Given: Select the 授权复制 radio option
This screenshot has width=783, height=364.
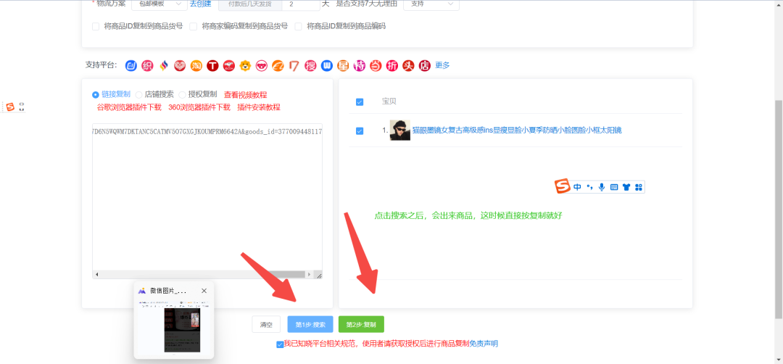Looking at the screenshot, I should pos(182,94).
